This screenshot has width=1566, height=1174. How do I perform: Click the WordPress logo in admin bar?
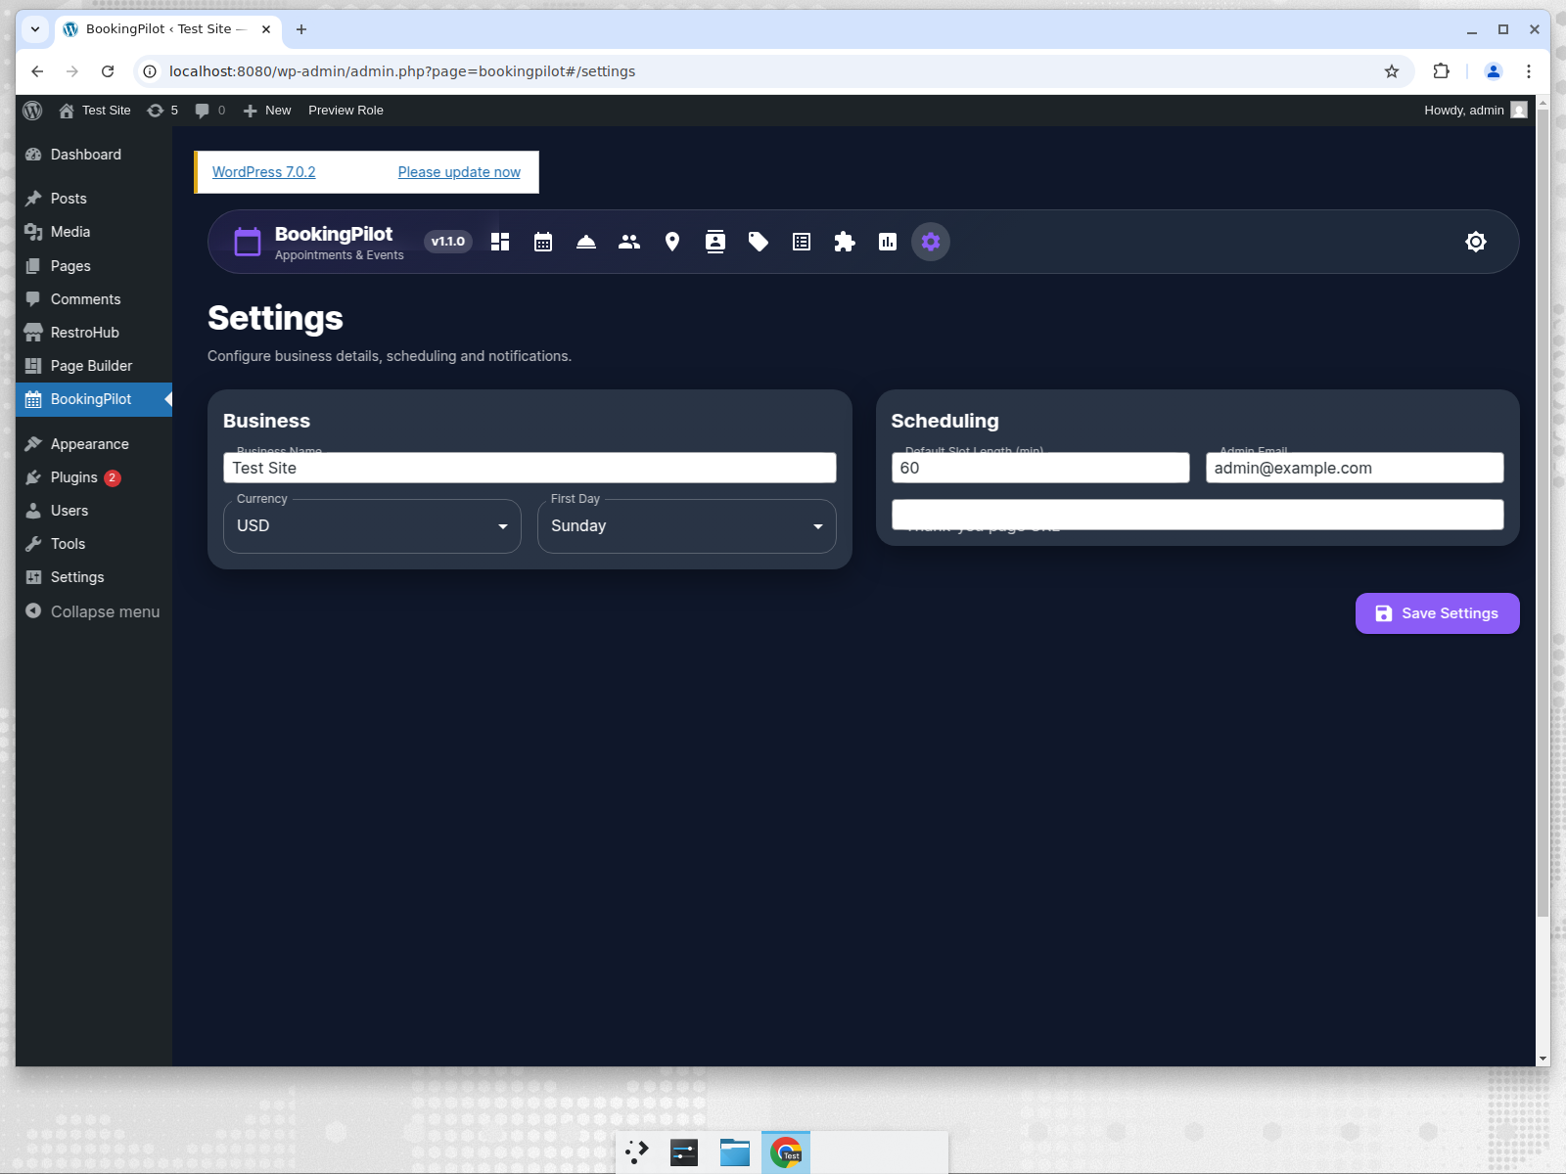pos(32,111)
